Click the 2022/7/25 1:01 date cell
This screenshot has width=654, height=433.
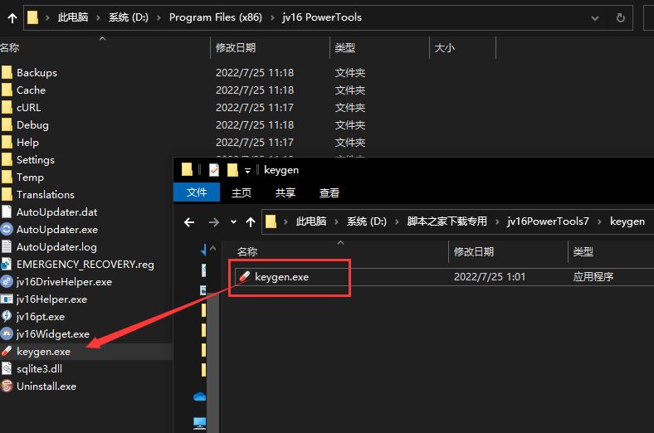coord(489,277)
